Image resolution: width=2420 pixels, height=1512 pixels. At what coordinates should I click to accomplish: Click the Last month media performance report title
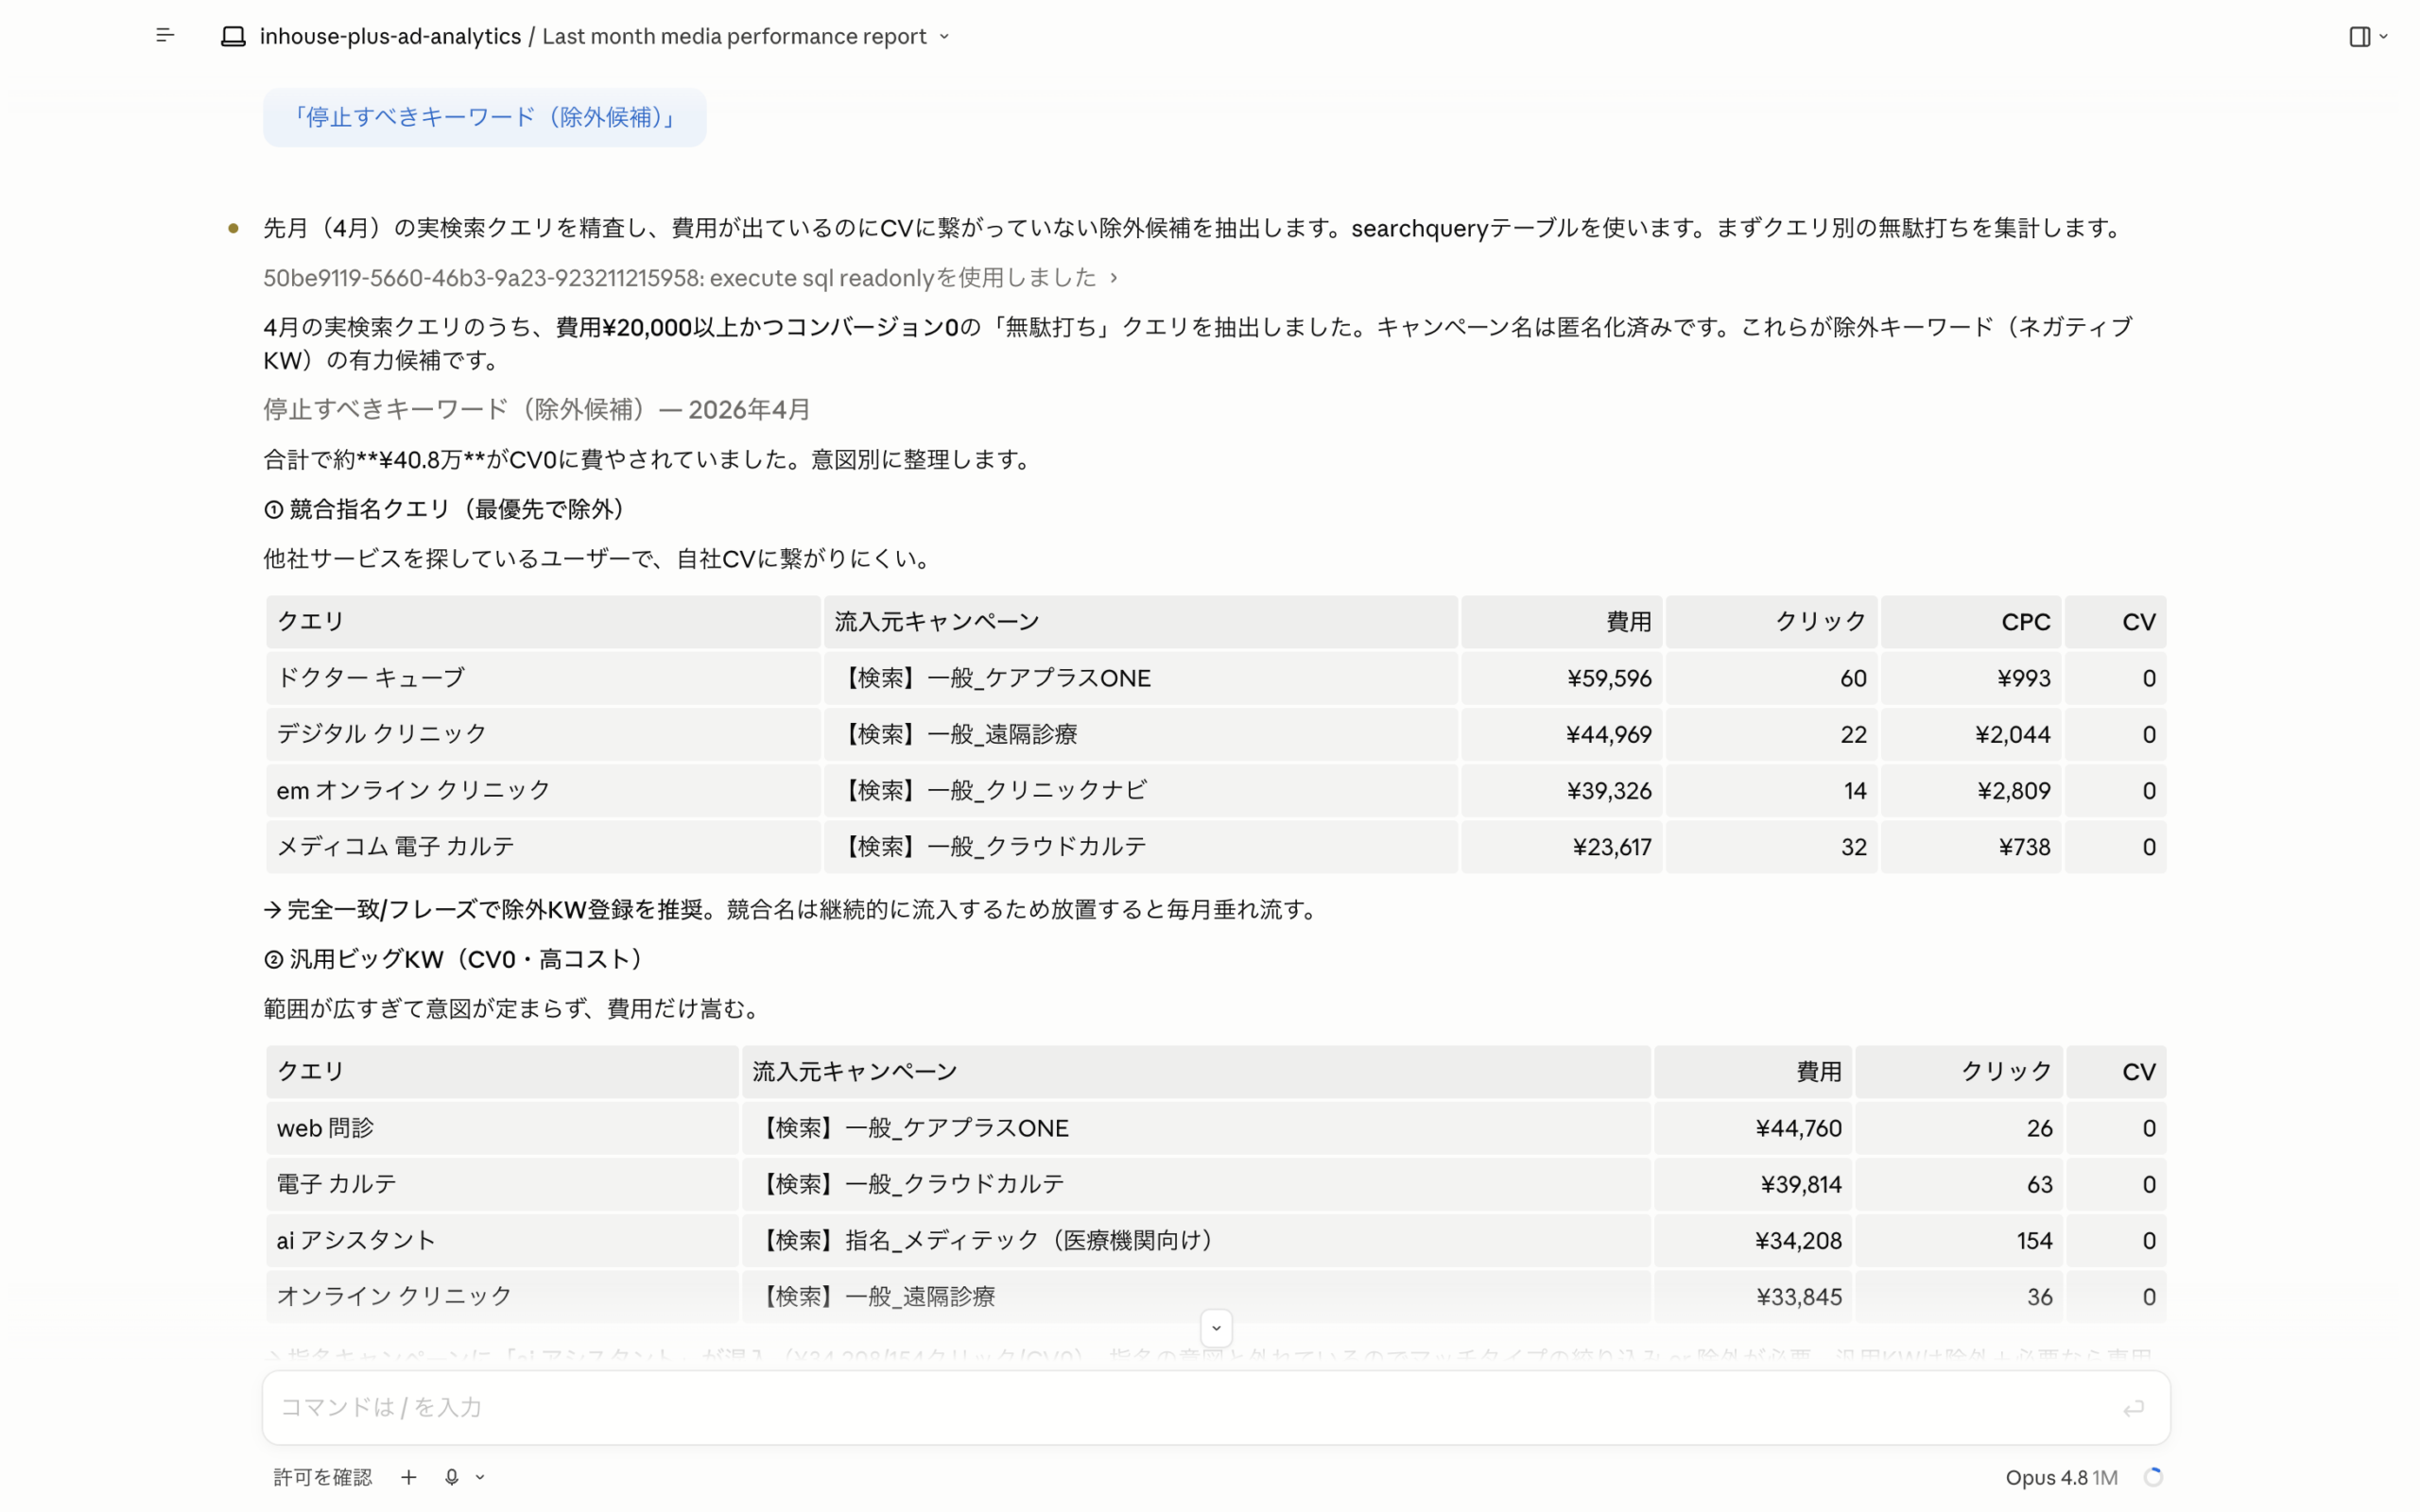734,37
